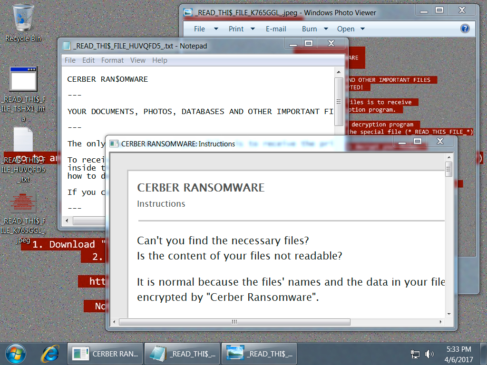Screen dimensions: 487x365
Task: Minimize the Notepad window
Action: 293,43
